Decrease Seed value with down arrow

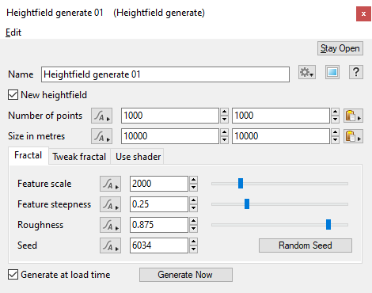pos(194,249)
